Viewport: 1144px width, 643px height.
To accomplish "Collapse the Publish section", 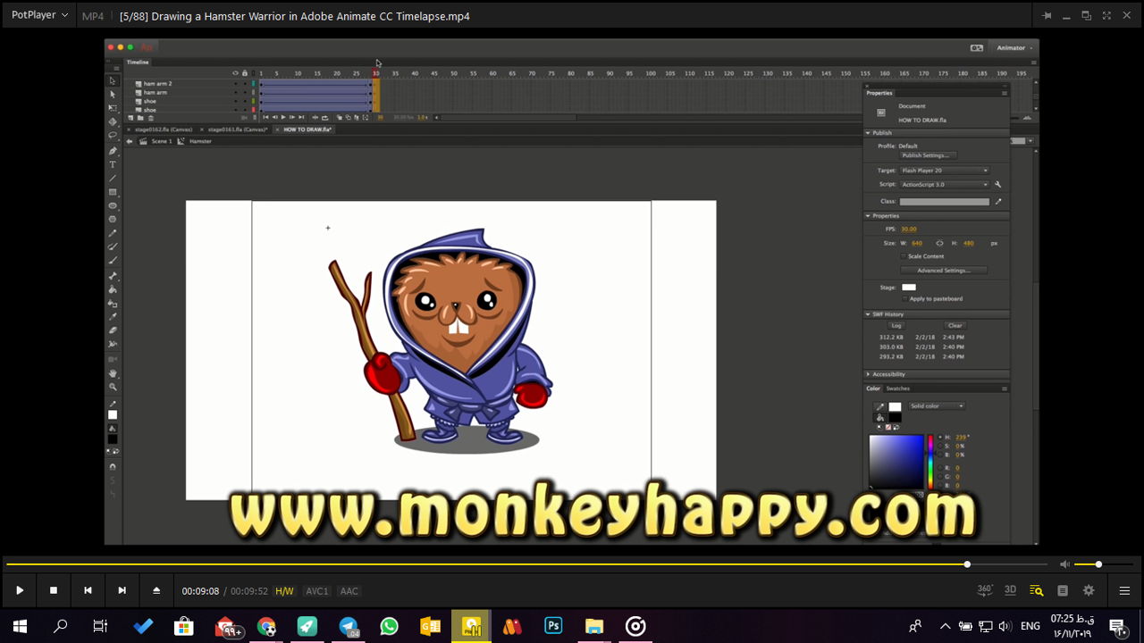I will click(x=868, y=133).
